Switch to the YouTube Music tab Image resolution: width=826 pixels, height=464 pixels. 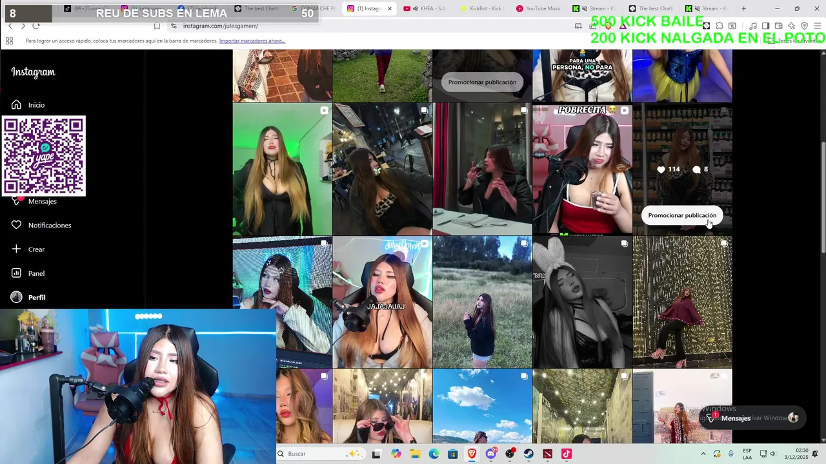tap(538, 8)
